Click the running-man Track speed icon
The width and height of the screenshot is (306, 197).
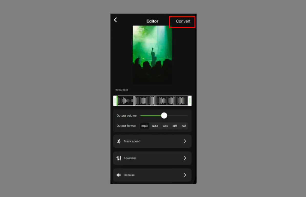(119, 141)
